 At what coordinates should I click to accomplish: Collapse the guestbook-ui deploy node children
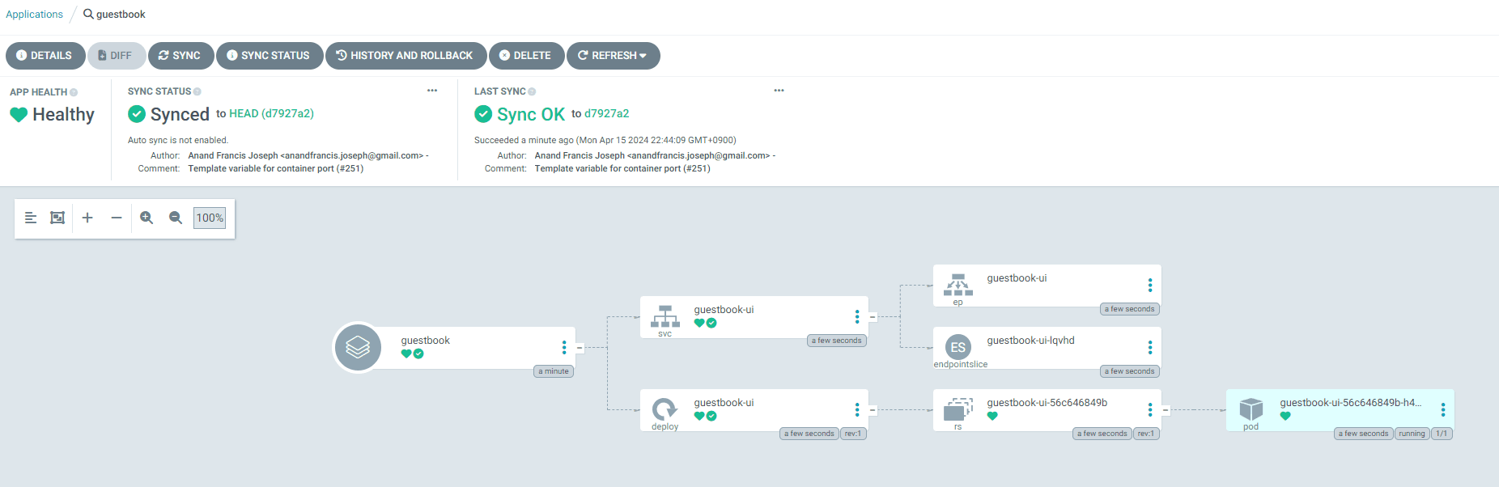873,410
